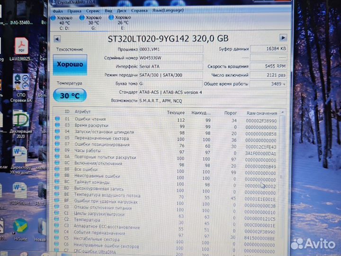Click the Прошивка field 0003LVM1

(171, 49)
